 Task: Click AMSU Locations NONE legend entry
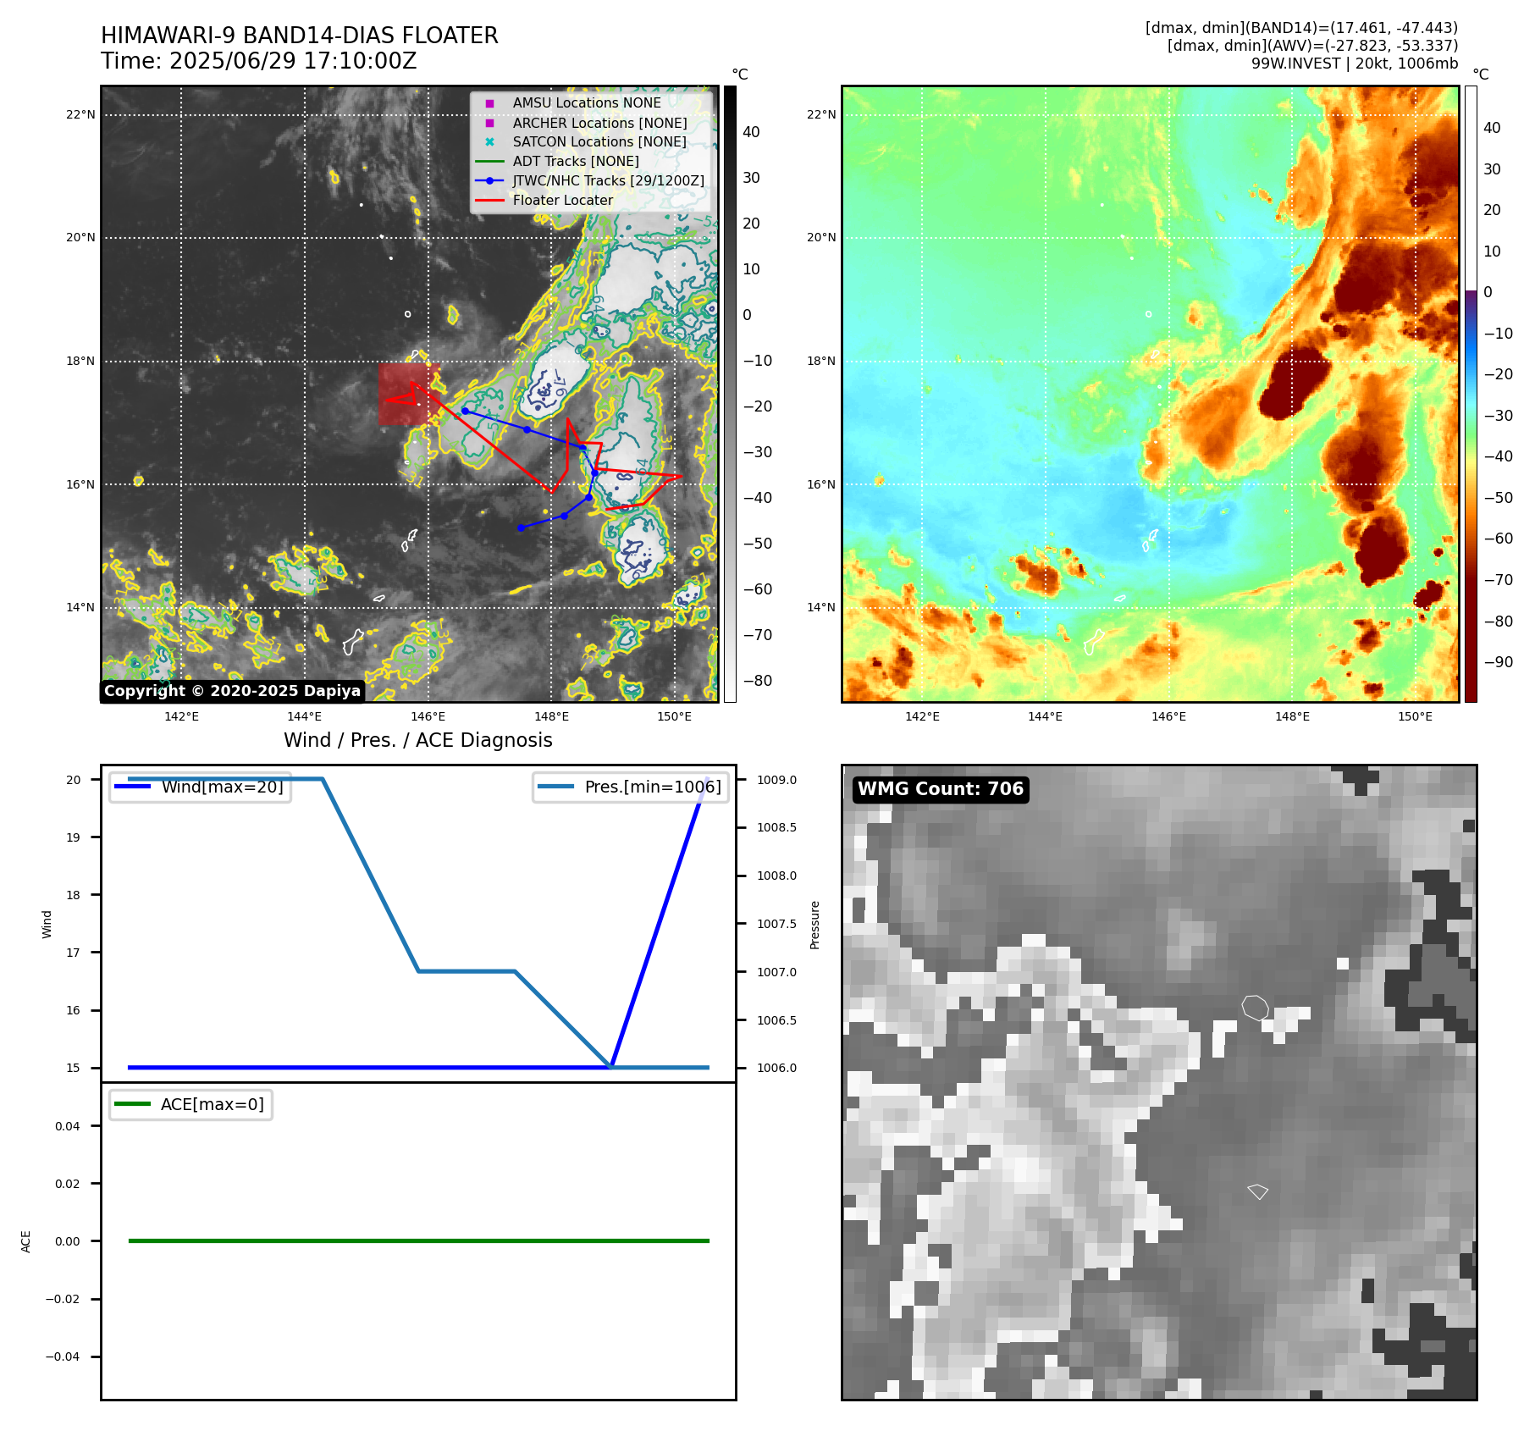pos(587,102)
